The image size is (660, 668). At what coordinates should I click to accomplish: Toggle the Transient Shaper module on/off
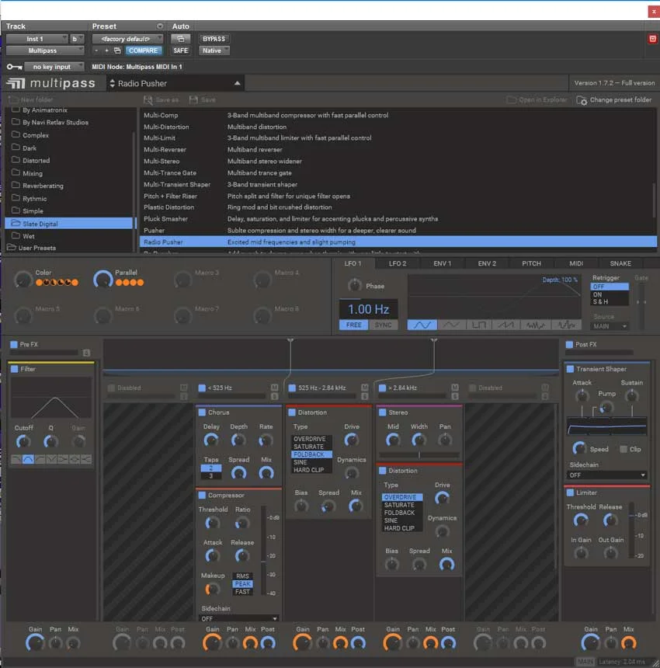tap(570, 369)
